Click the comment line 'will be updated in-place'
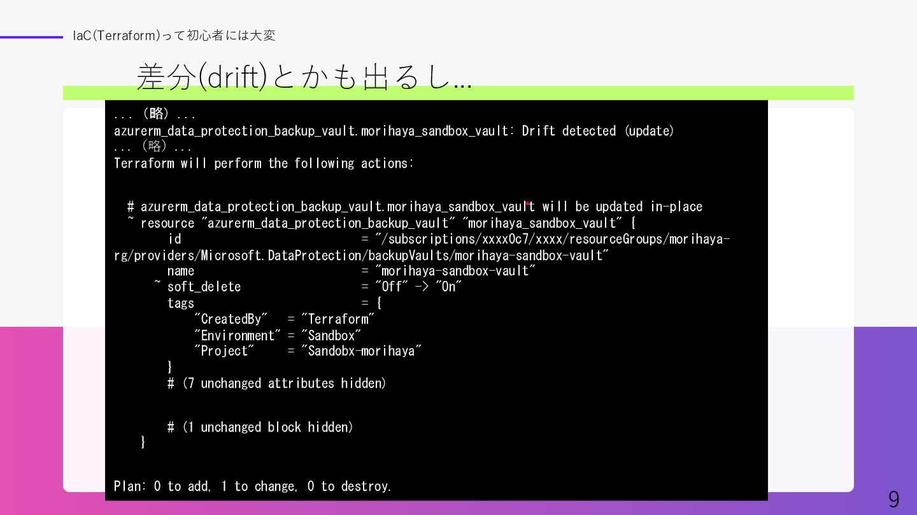Viewport: 917px width, 515px height. click(x=415, y=207)
